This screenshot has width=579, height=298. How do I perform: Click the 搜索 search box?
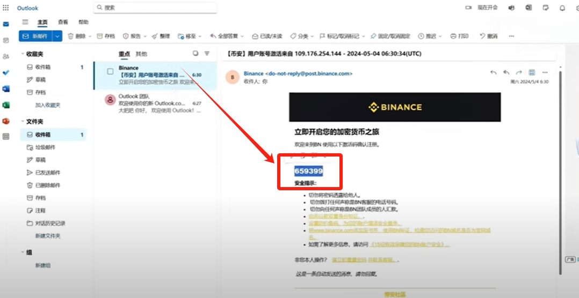[156, 8]
